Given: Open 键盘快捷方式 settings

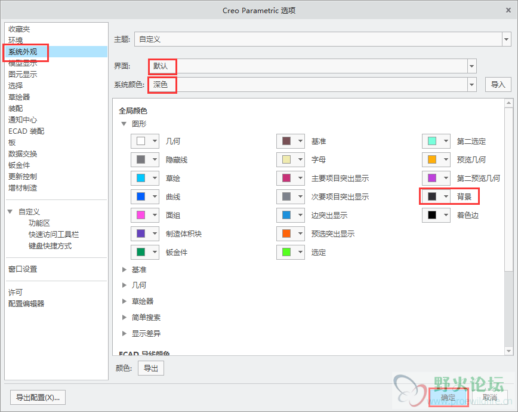Looking at the screenshot, I should (x=50, y=245).
